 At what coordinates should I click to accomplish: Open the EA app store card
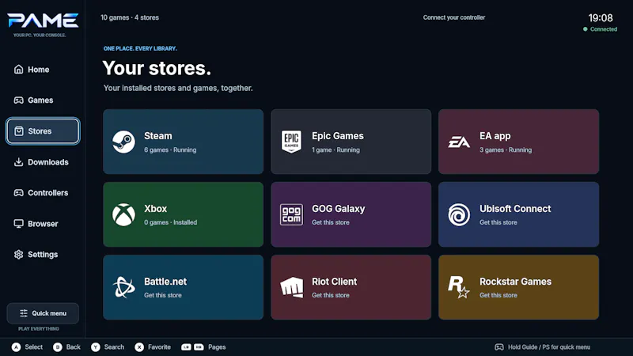[x=519, y=142]
